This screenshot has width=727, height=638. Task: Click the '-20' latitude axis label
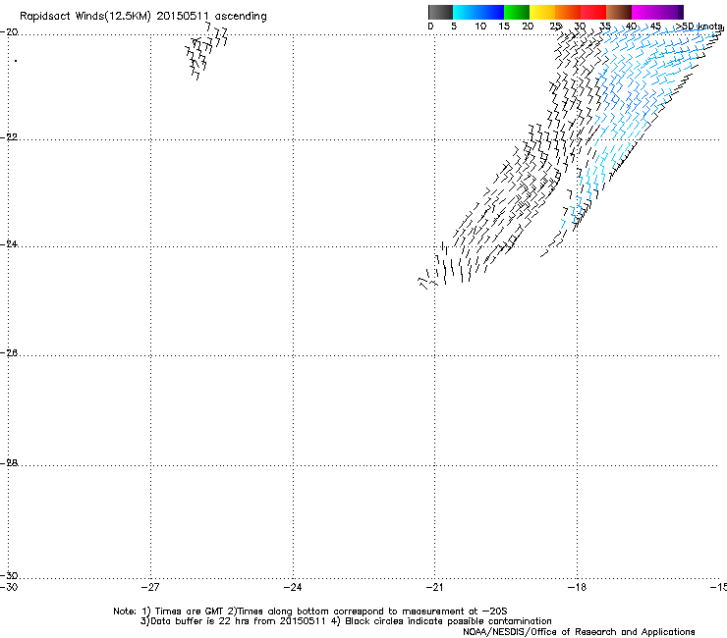(x=9, y=32)
